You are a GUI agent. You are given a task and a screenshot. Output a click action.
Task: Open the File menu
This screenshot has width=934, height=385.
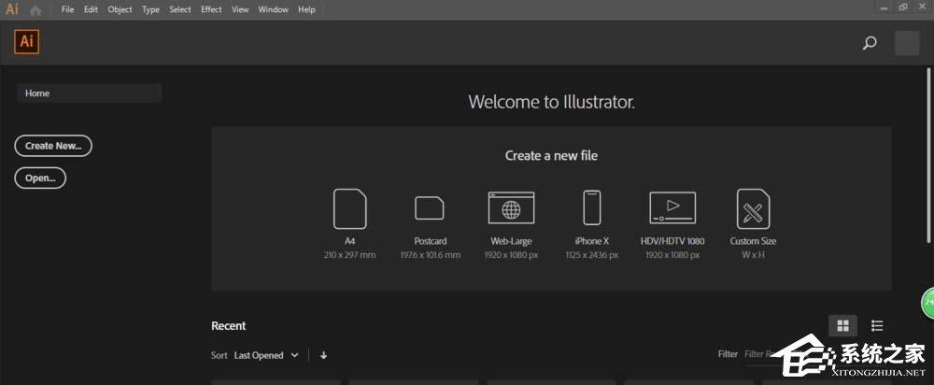tap(68, 9)
